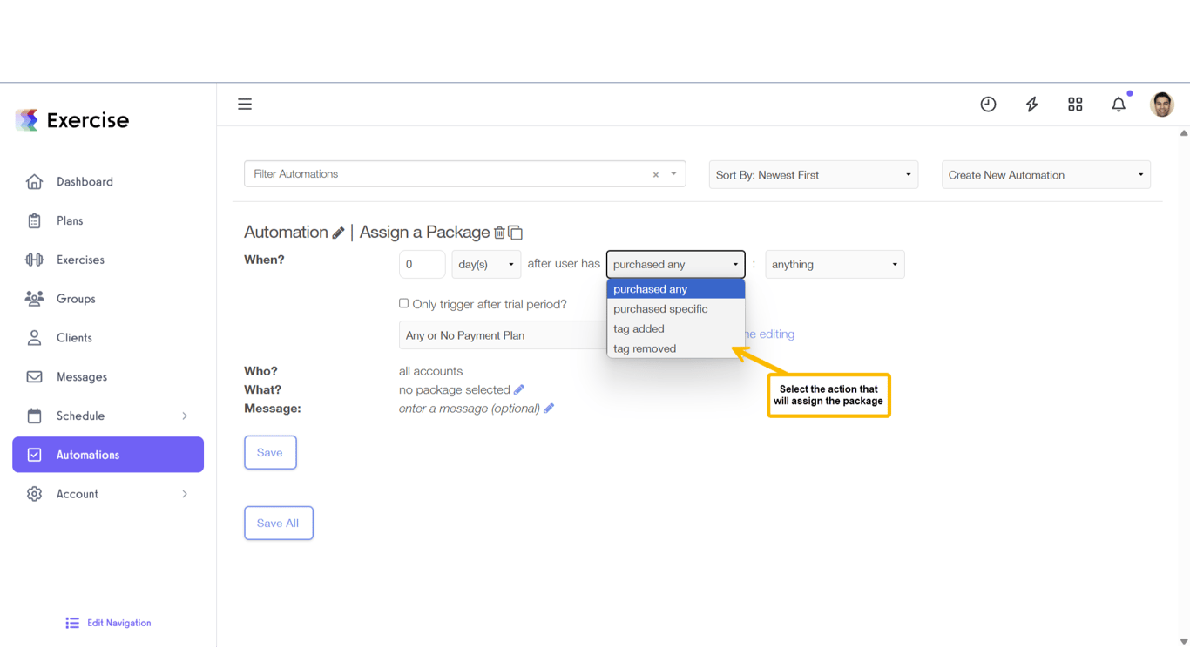The width and height of the screenshot is (1190, 669).
Task: Click the pencil to rename the Automation
Action: point(338,232)
